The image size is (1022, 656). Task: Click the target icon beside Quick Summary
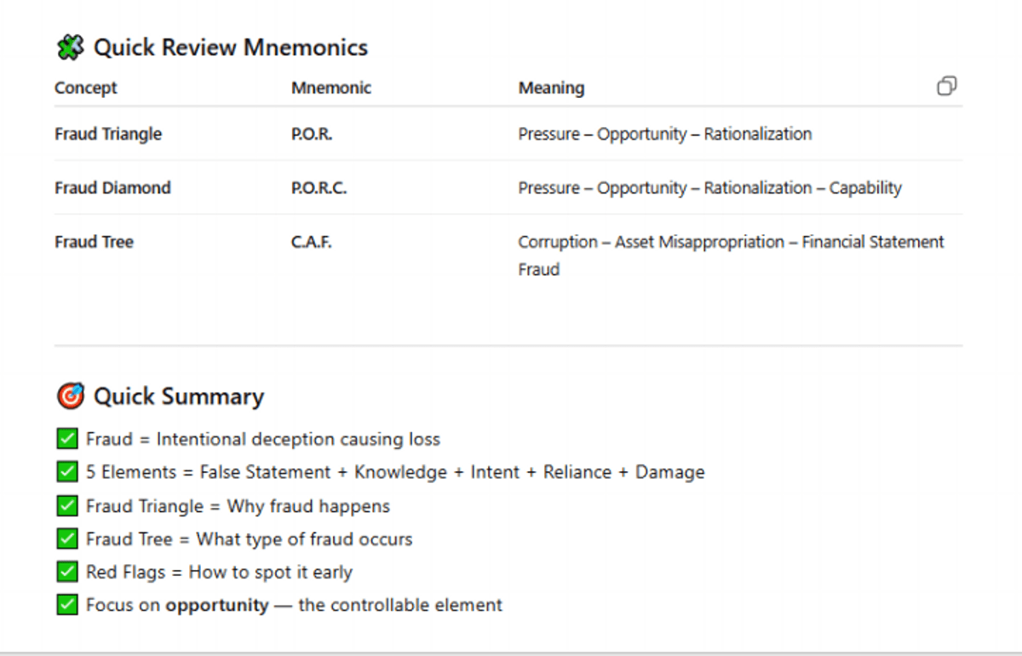tap(70, 396)
